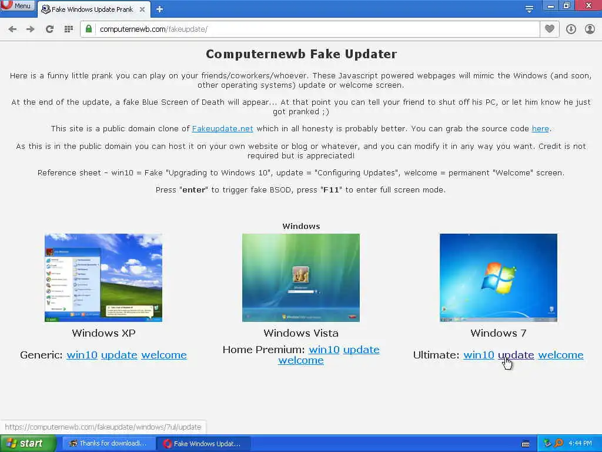The width and height of the screenshot is (602, 452).
Task: Click the green padlock security icon
Action: pos(89,29)
